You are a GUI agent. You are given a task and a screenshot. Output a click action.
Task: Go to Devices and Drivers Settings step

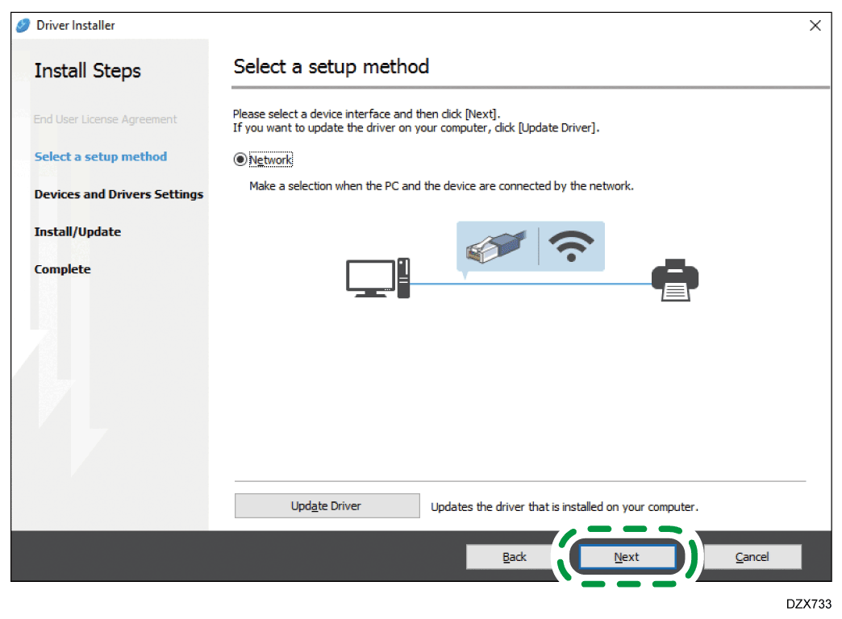(x=119, y=194)
